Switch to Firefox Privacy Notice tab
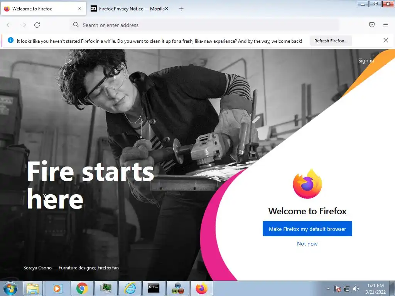This screenshot has width=395, height=296. (129, 8)
